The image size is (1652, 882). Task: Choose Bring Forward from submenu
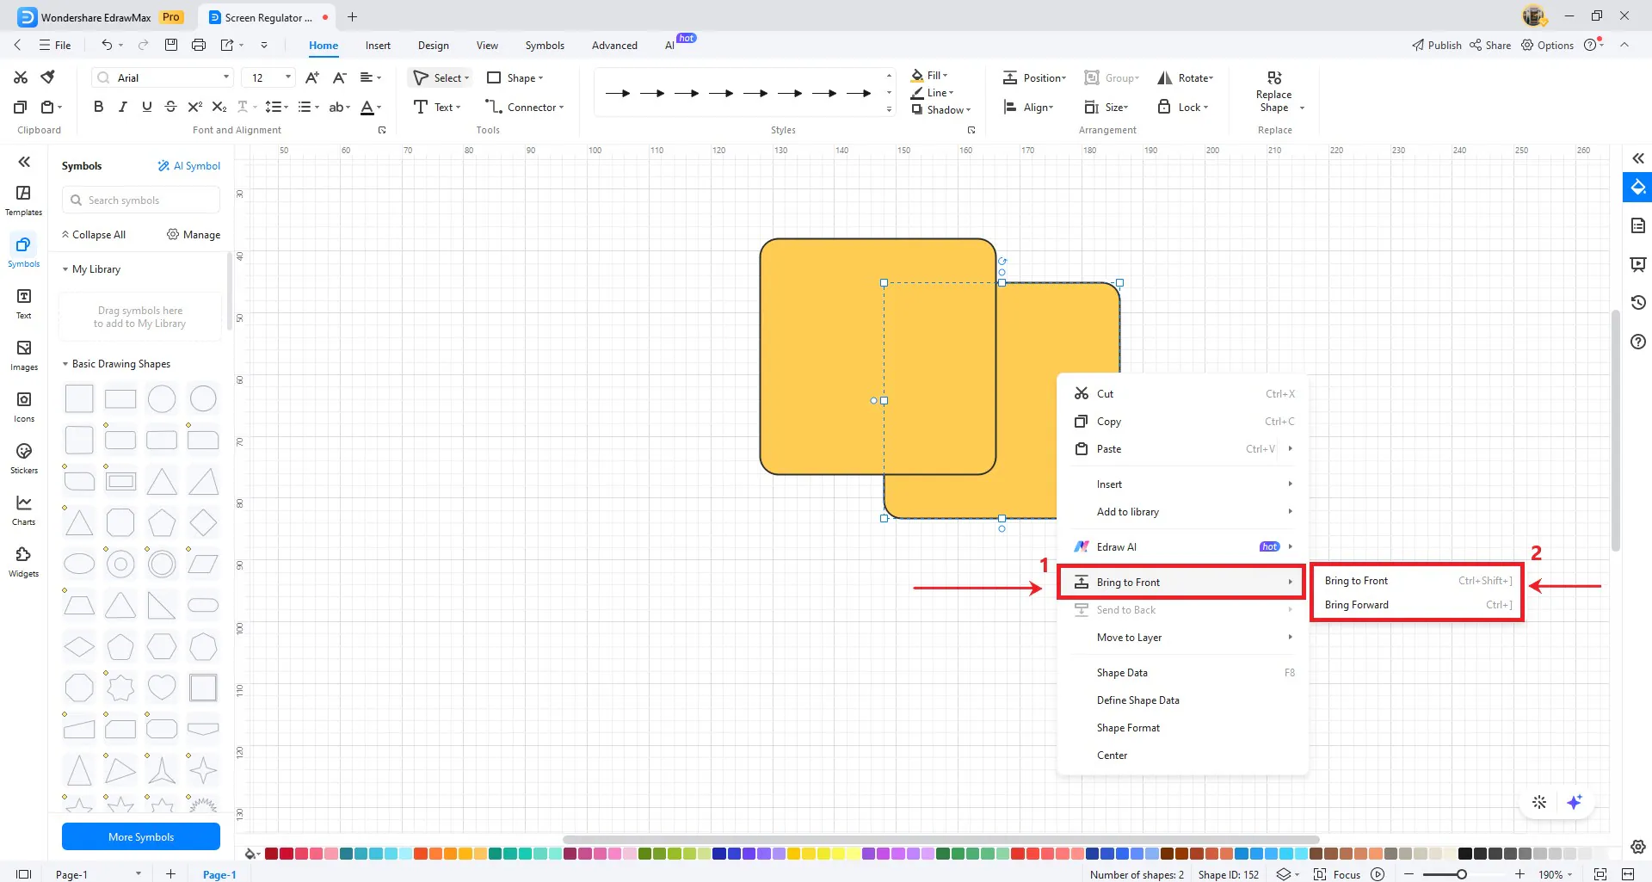pyautogui.click(x=1417, y=605)
